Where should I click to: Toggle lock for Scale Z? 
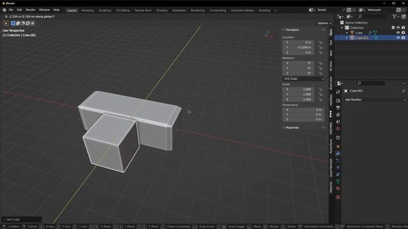tap(321, 99)
